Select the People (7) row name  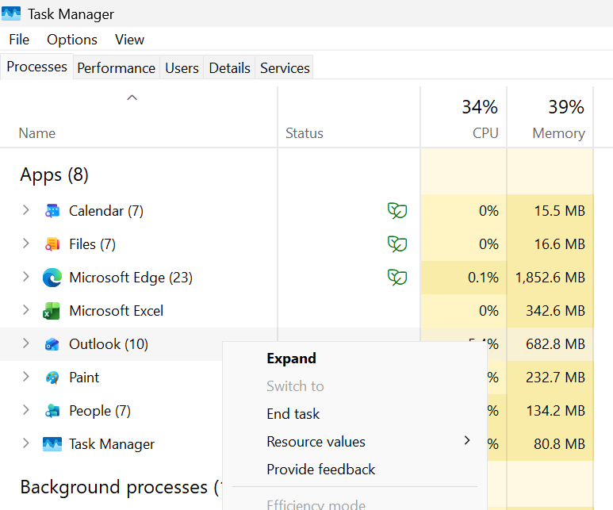click(100, 411)
